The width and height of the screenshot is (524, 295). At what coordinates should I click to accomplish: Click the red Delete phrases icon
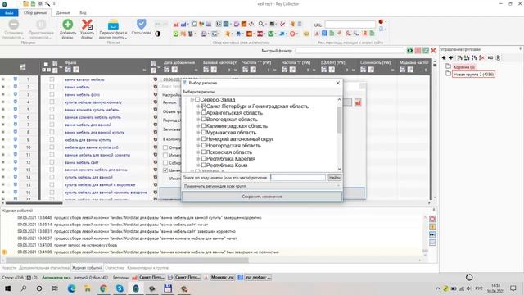(x=88, y=25)
